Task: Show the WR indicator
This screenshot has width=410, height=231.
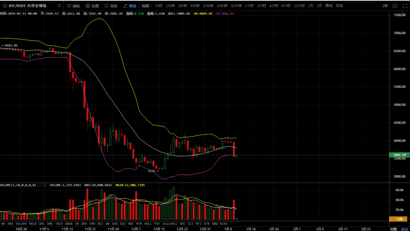Action: click(x=108, y=224)
